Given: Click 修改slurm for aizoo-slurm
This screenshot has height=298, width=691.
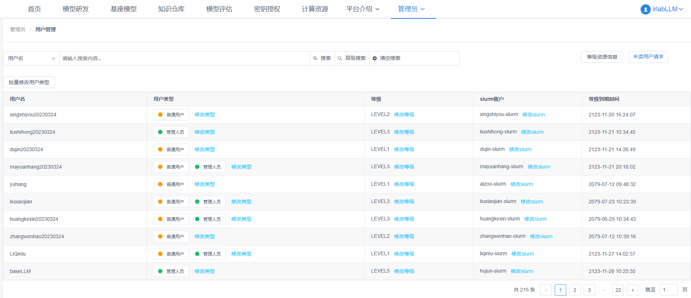Looking at the screenshot, I should (x=522, y=184).
